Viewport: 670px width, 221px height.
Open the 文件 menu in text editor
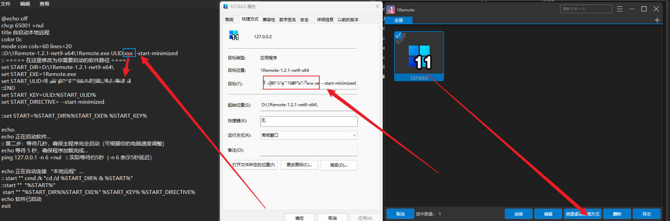(x=5, y=4)
